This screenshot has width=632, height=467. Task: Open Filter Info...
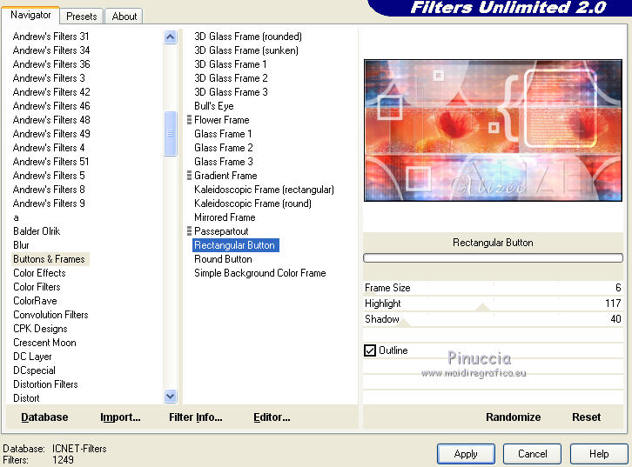[x=196, y=417]
